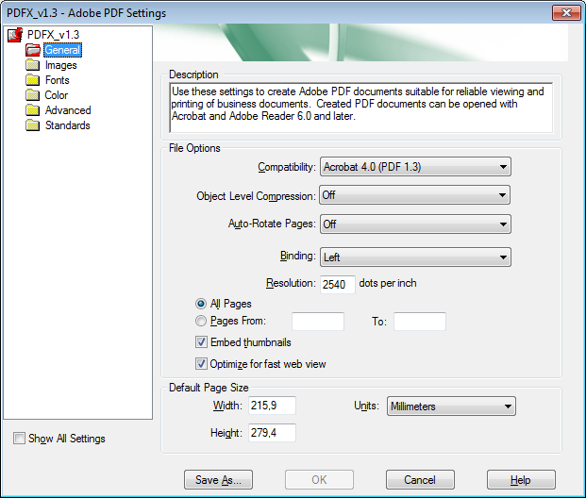
Task: Select the Pages From radio button
Action: 201,321
